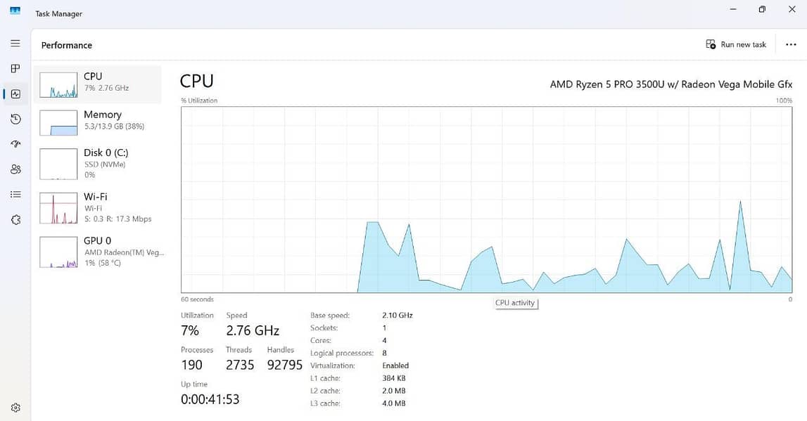
Task: Select the Performance page icon
Action: [x=15, y=94]
